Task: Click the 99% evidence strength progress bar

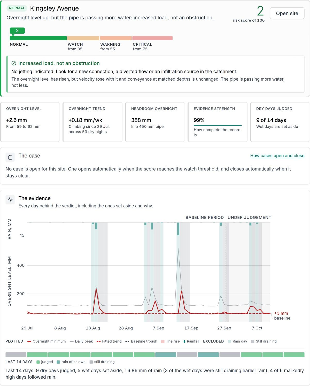Action: pyautogui.click(x=218, y=125)
